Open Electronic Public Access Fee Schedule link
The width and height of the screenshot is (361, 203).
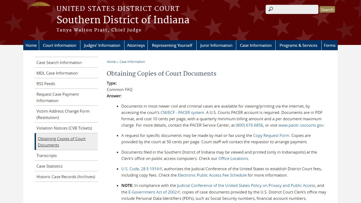point(212,175)
